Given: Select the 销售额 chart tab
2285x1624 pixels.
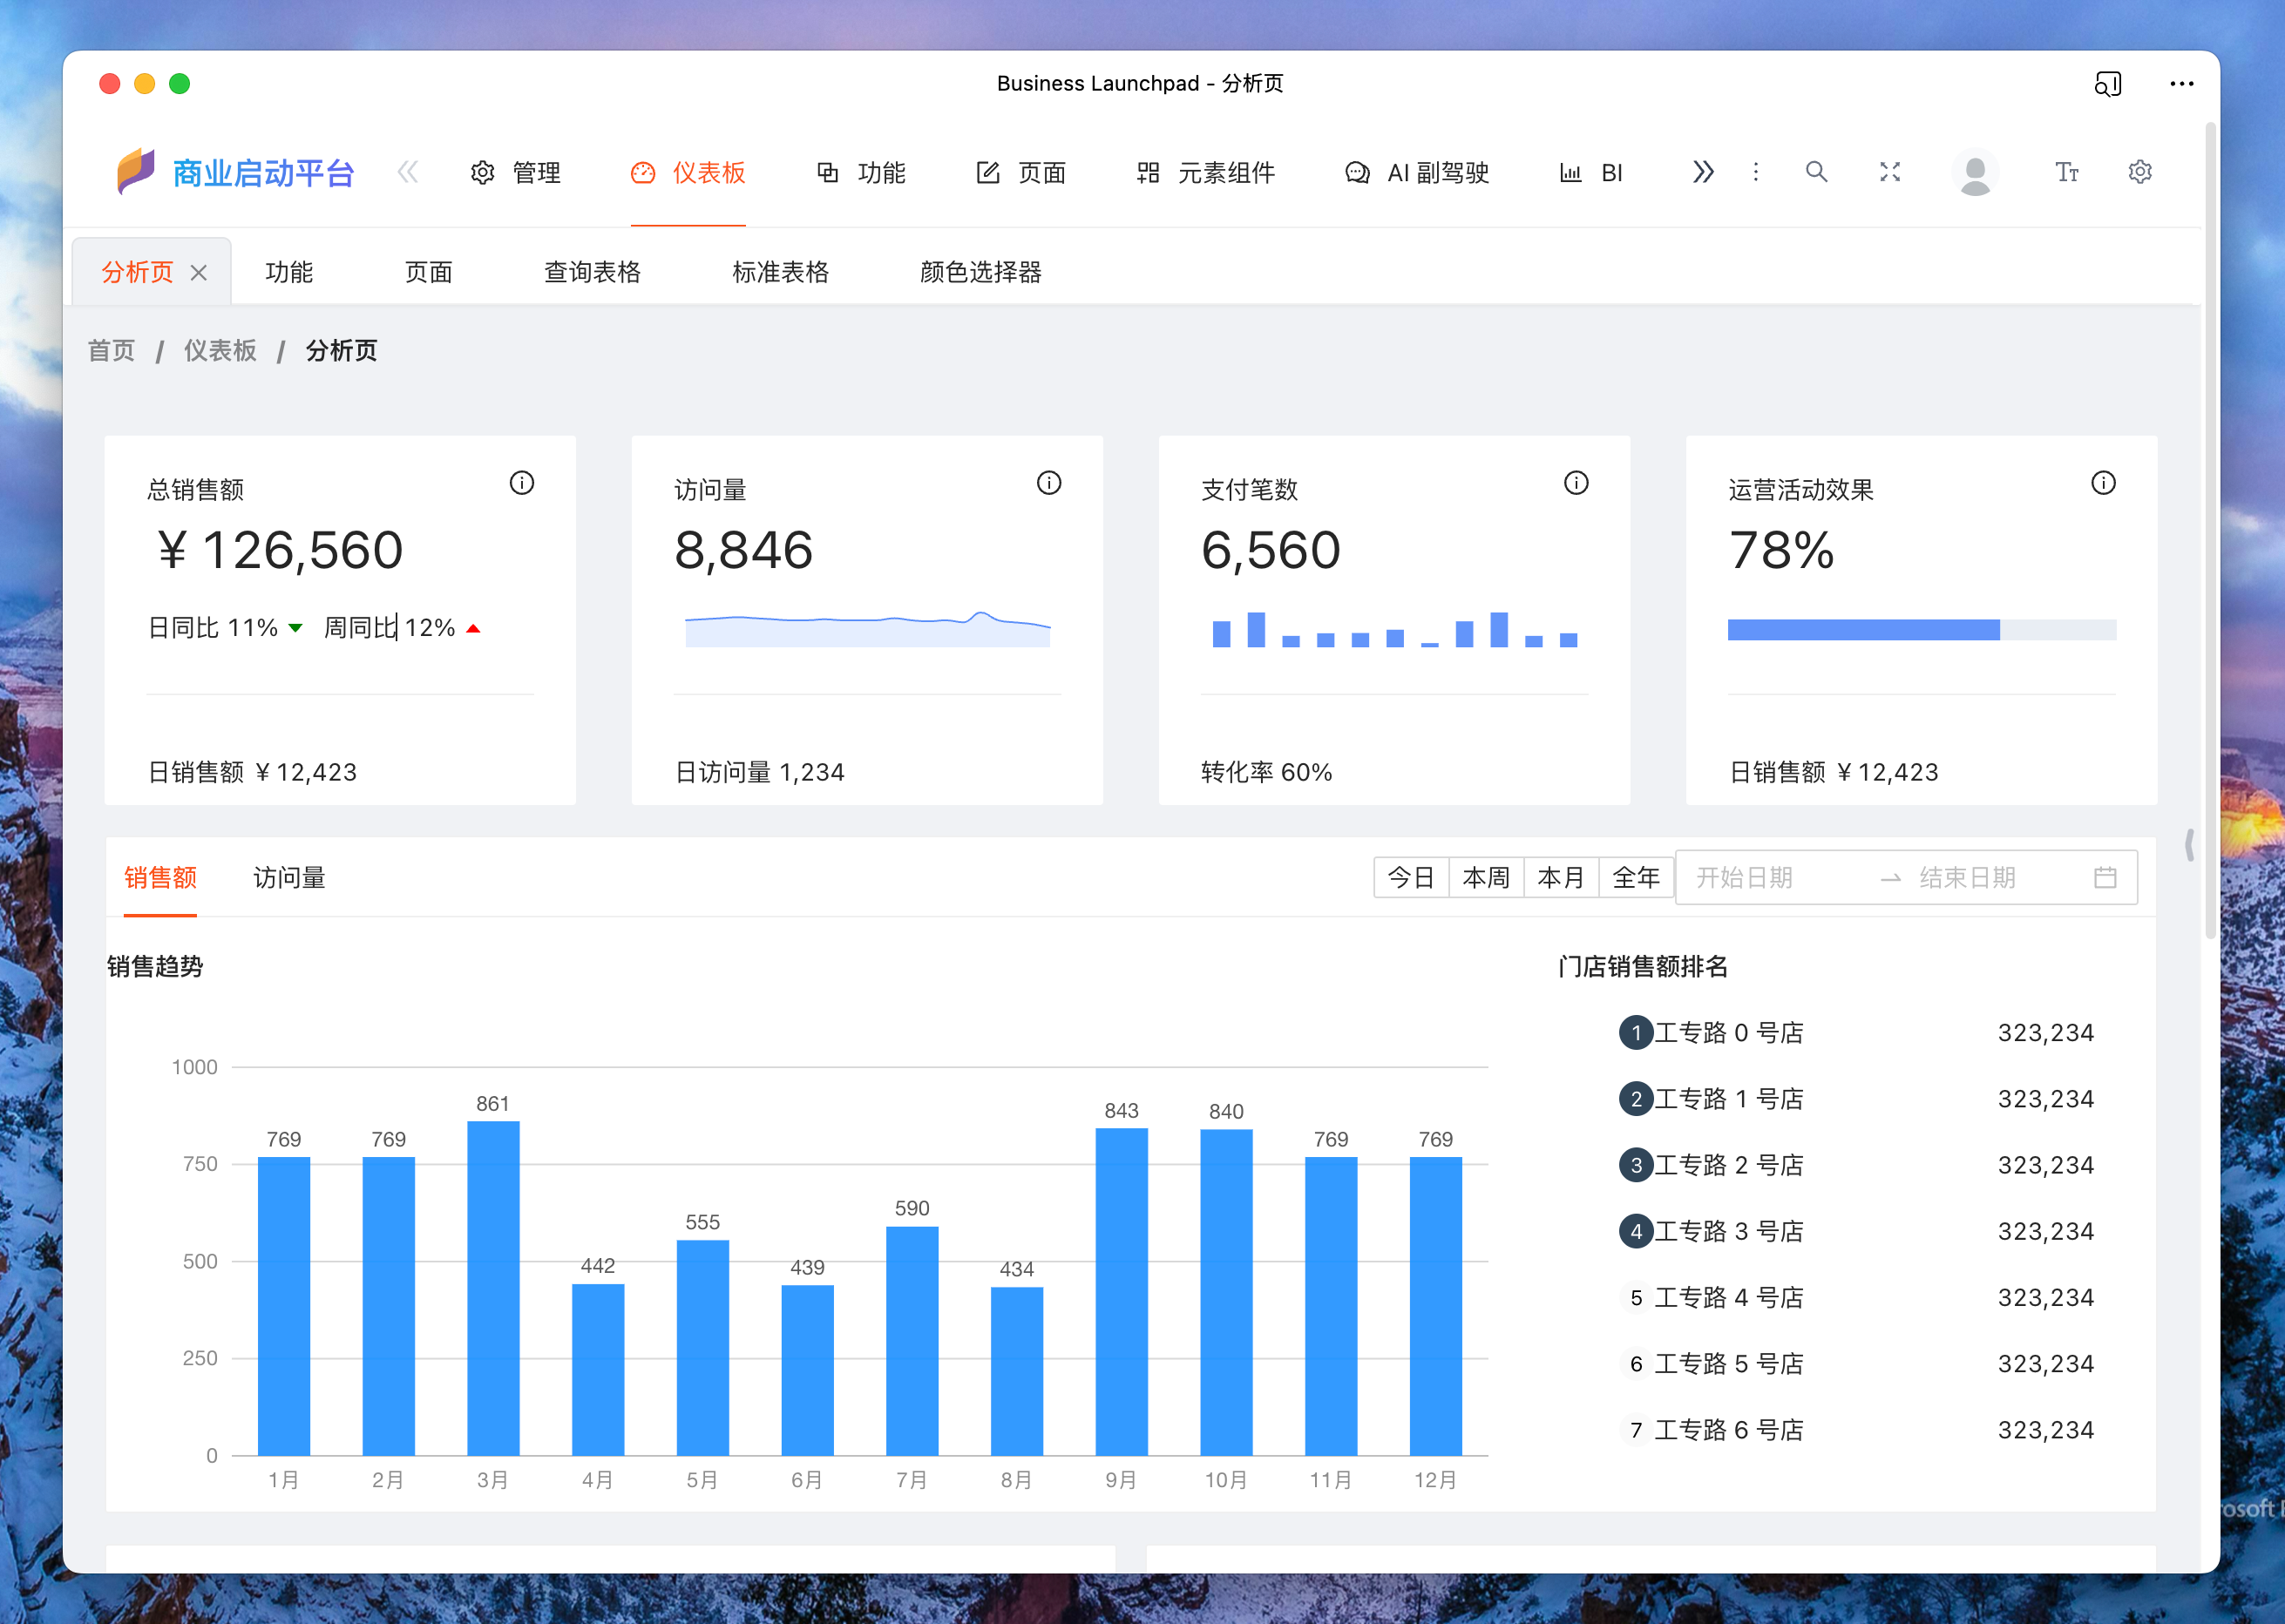Looking at the screenshot, I should [x=160, y=878].
